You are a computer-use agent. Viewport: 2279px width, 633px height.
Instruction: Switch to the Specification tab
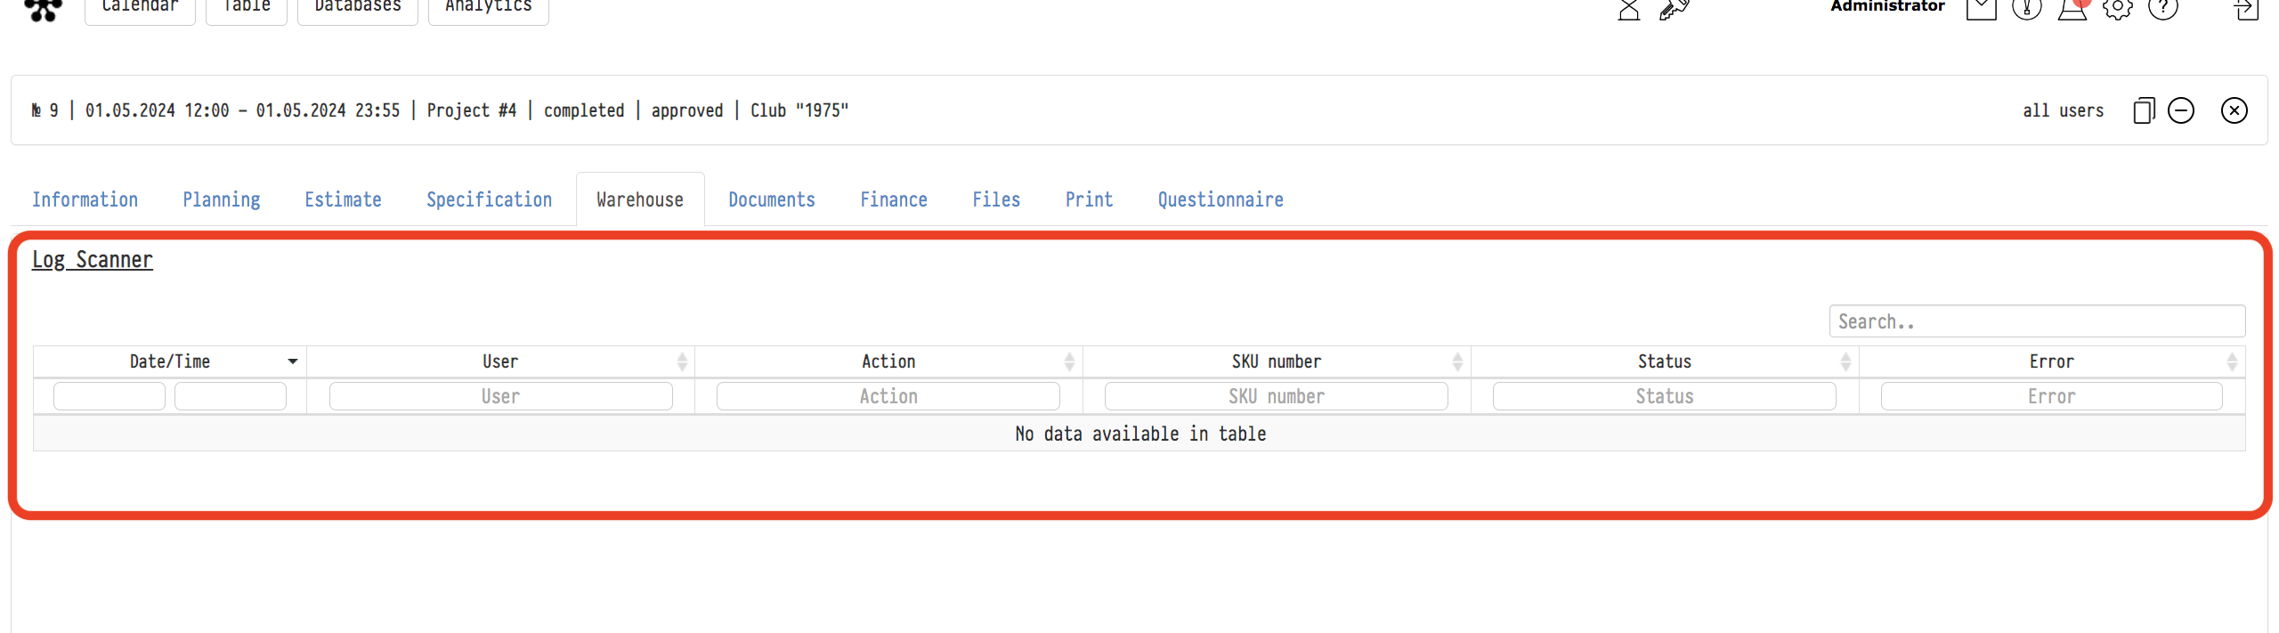[x=489, y=199]
